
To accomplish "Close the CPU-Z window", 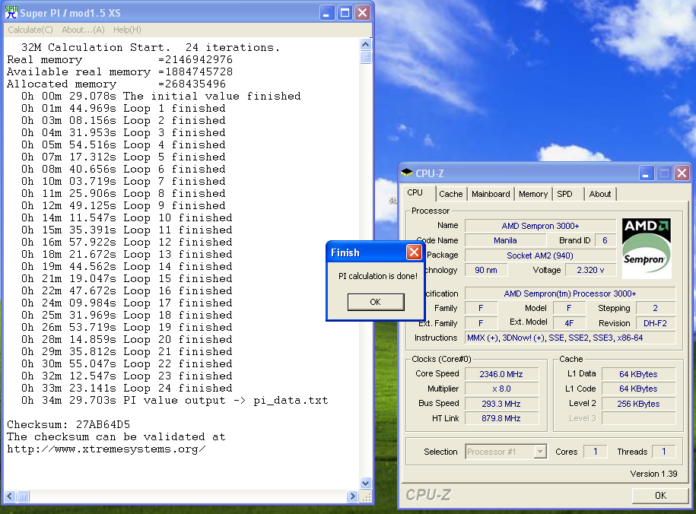I will (682, 173).
